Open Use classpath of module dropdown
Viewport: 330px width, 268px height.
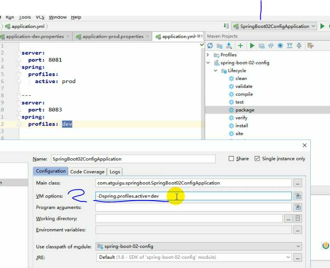coord(199,247)
